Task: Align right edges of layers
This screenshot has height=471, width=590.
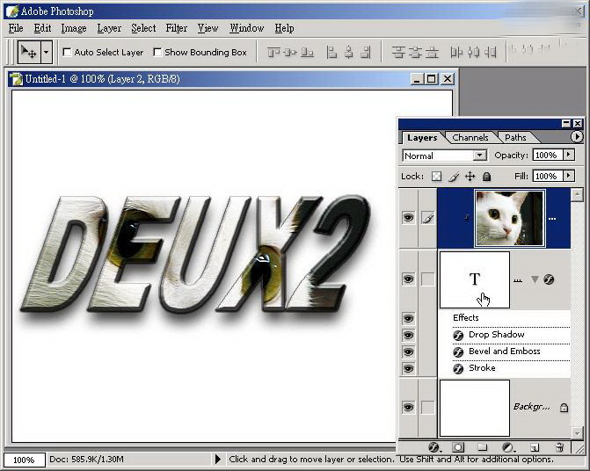Action: click(x=366, y=52)
